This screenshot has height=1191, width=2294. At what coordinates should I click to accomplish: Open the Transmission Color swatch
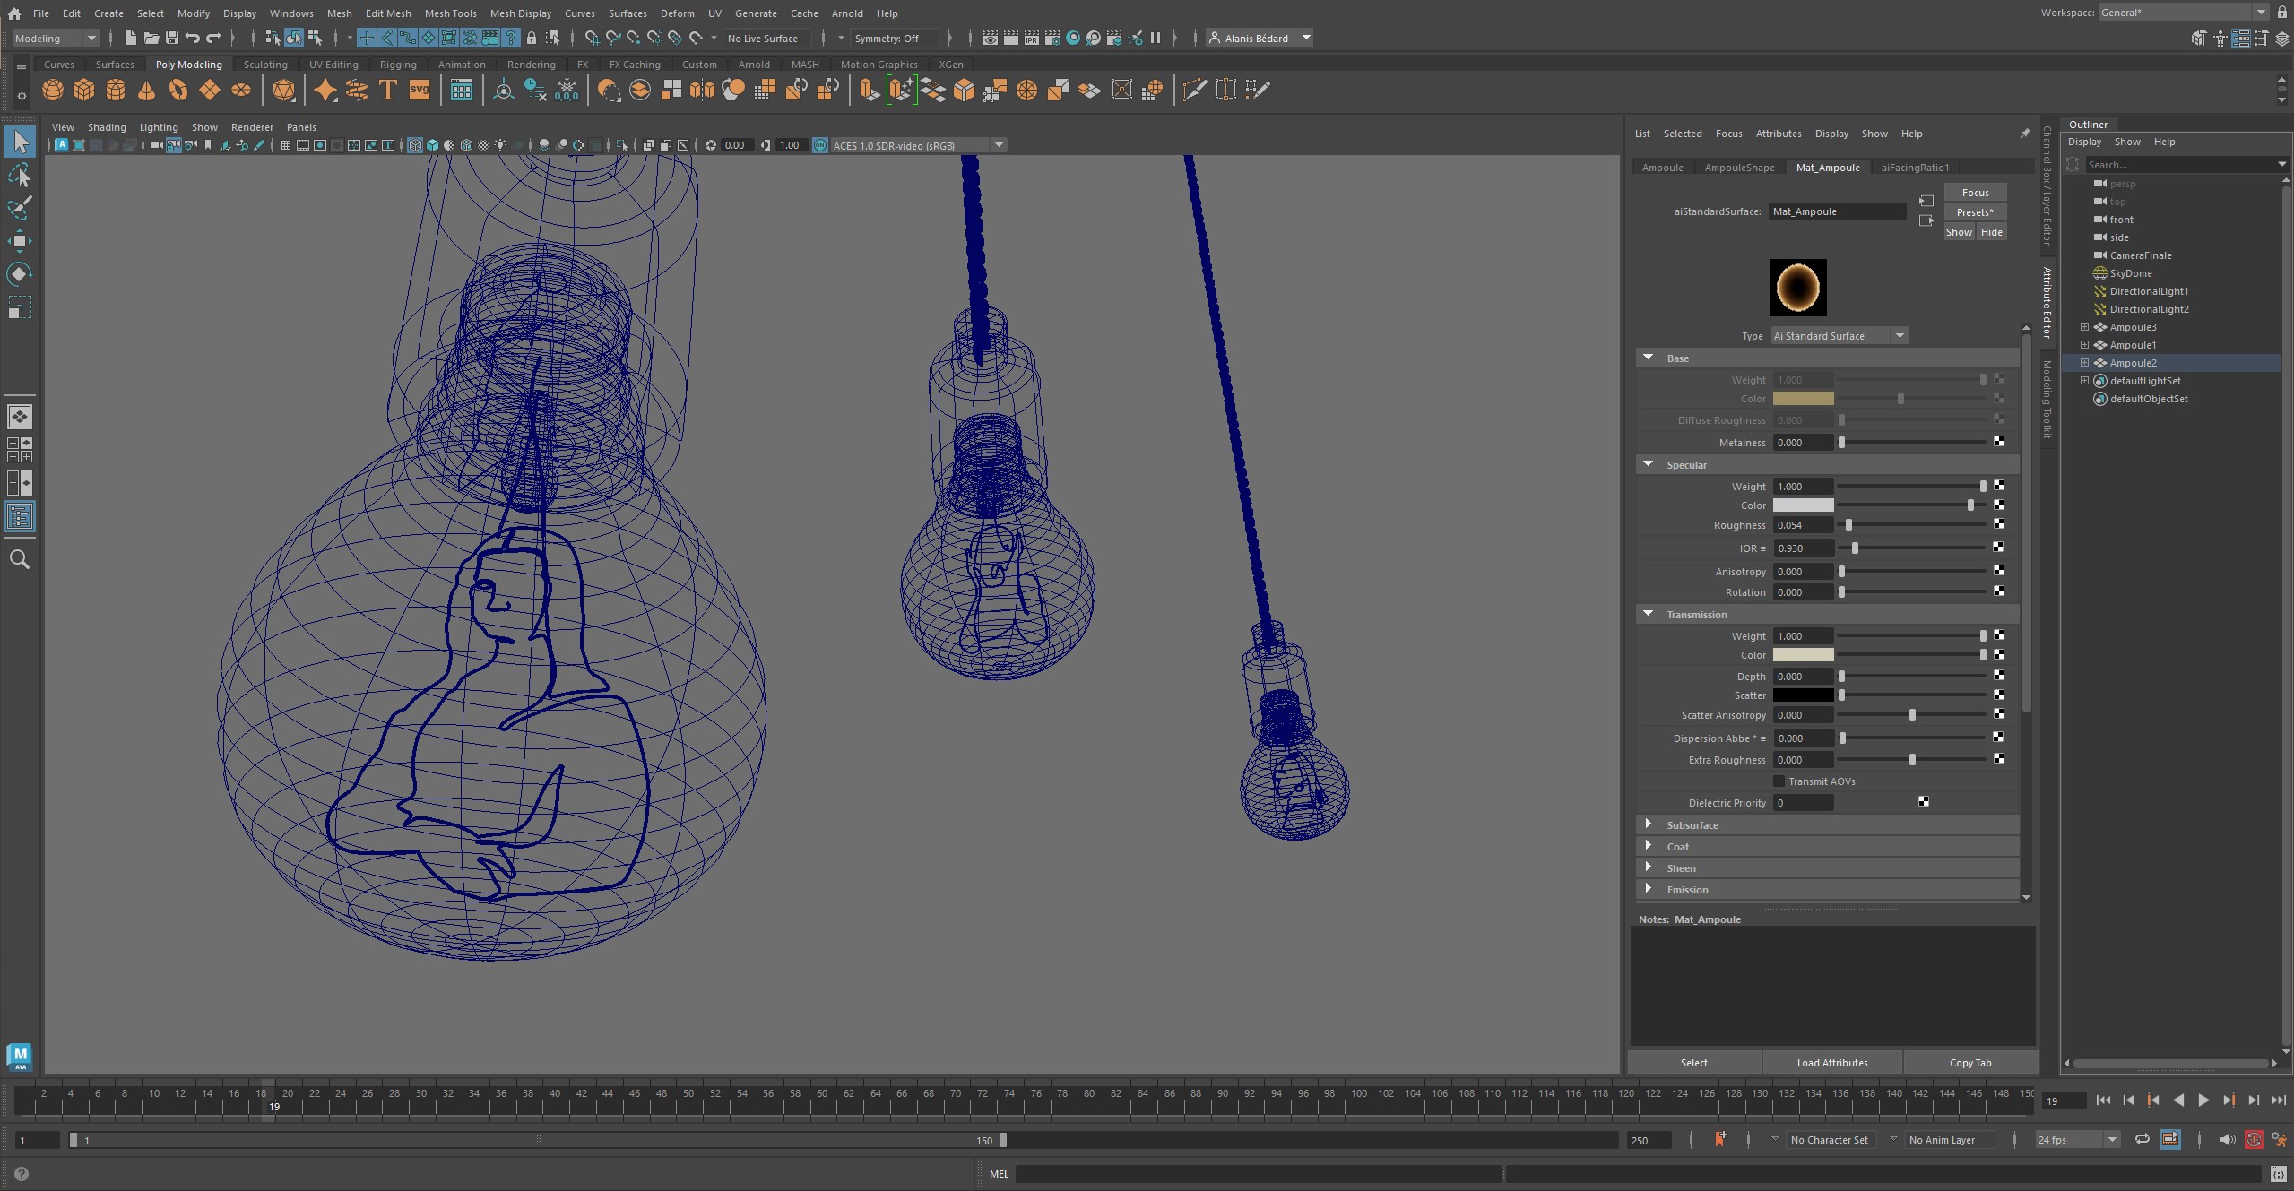[1803, 655]
